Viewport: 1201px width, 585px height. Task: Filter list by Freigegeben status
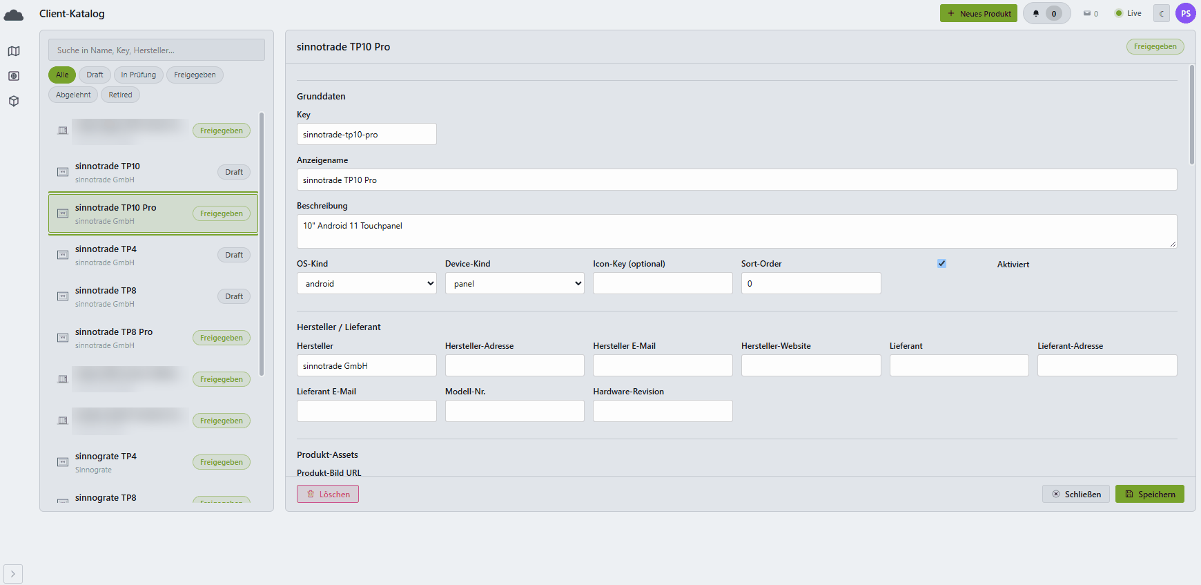[195, 75]
